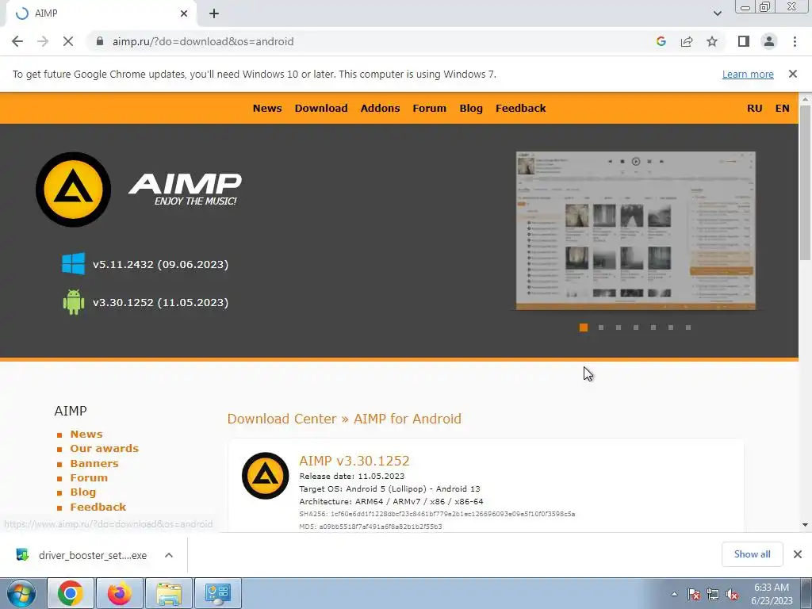Image resolution: width=812 pixels, height=609 pixels.
Task: Open the Chrome profile avatar
Action: click(769, 41)
